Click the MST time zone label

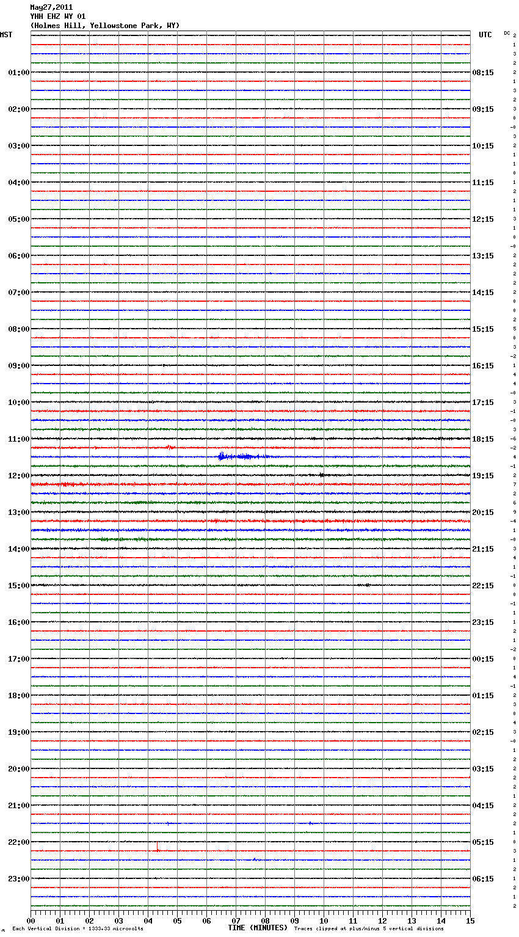6,35
